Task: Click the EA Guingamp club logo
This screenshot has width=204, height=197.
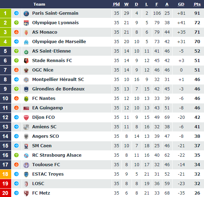Action: click(x=26, y=108)
